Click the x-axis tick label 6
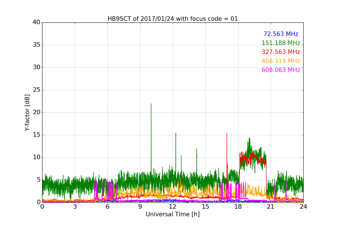 coord(108,206)
